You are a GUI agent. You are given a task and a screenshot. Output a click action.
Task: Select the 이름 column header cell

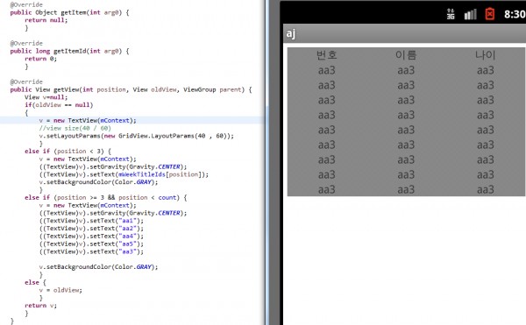406,55
